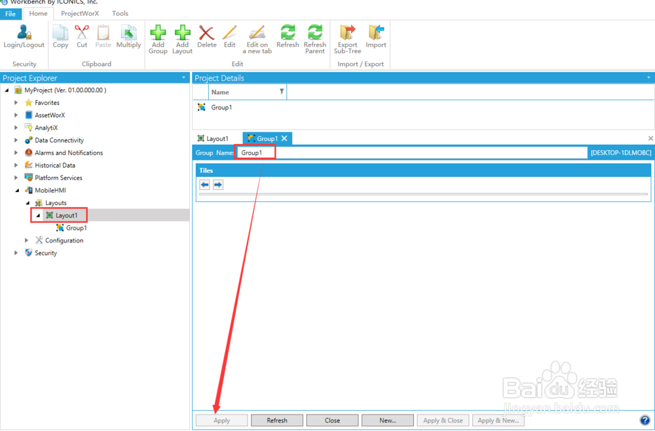Close the editor pane with the gray X
Viewport: 655px width, 431px height.
[x=650, y=138]
